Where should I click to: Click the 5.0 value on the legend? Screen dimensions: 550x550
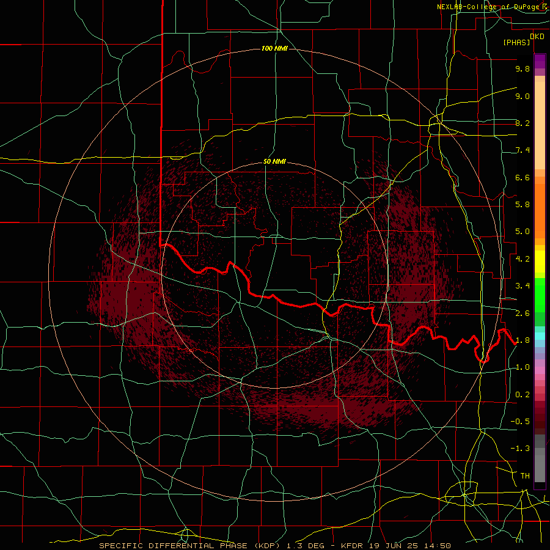coord(522,232)
